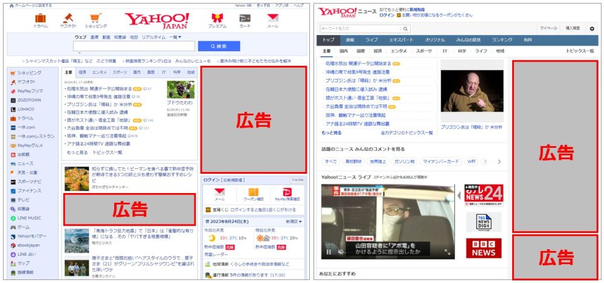Viewport: 604px width, 283px height.
Task: Switch to エンタメ tab on portal news box
Action: pyautogui.click(x=100, y=72)
